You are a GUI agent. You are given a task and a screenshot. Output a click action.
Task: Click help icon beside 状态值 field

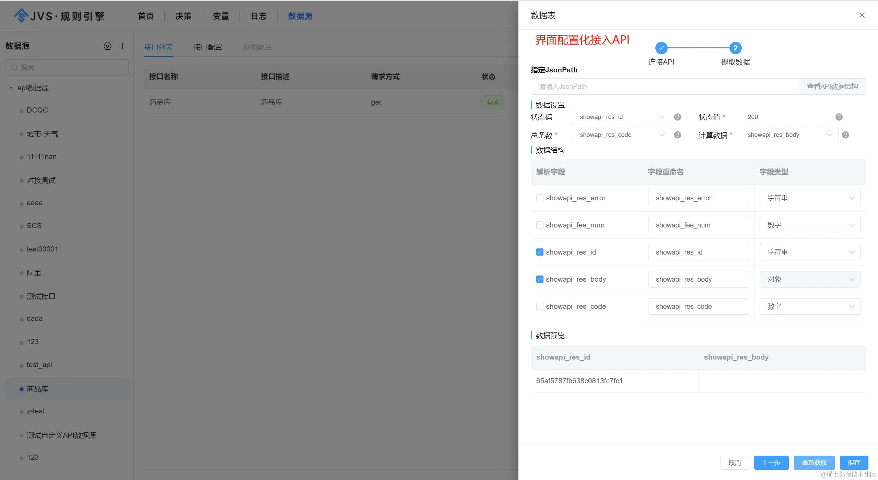pos(839,117)
